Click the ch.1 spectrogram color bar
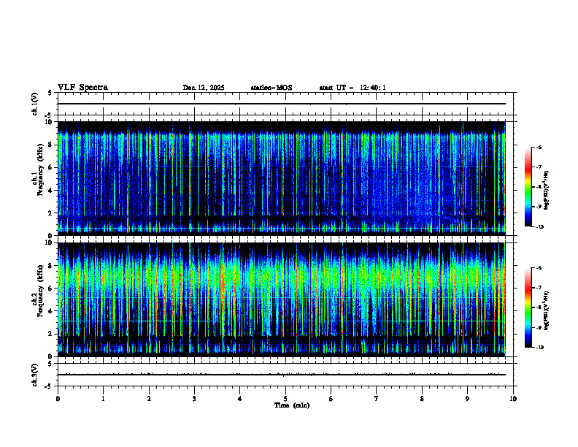Screen dimensions: 578x447 [528, 187]
